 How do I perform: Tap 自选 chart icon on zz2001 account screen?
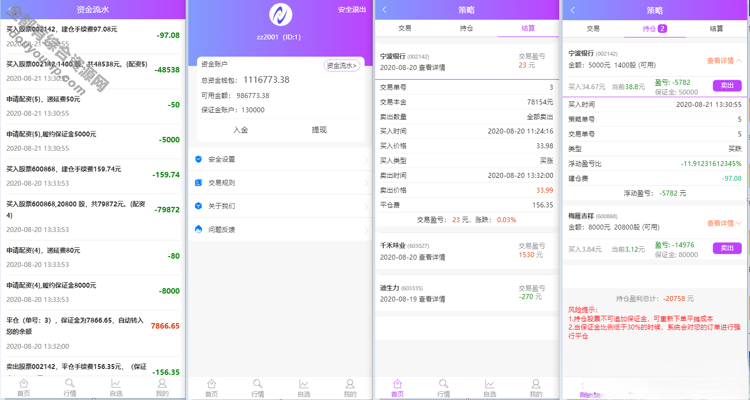coord(304,384)
